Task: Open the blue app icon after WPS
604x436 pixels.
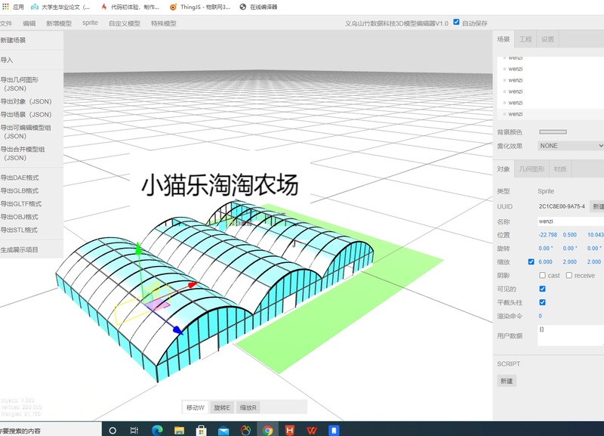Action: pyautogui.click(x=334, y=430)
